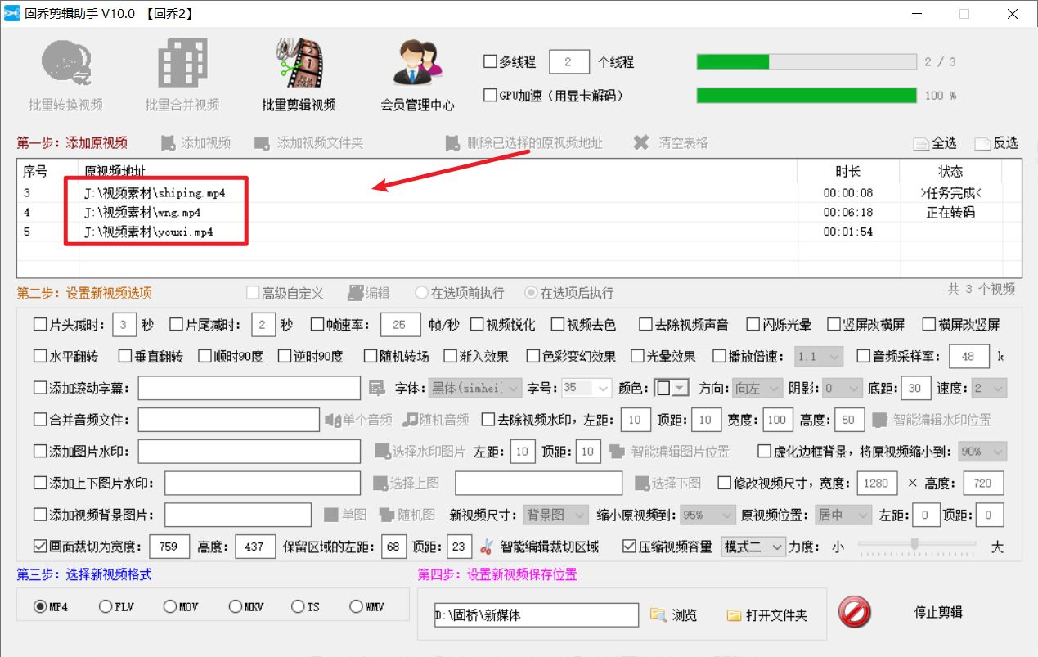The image size is (1038, 657).
Task: Open the 原视频位置 居中 dropdown
Action: point(844,515)
